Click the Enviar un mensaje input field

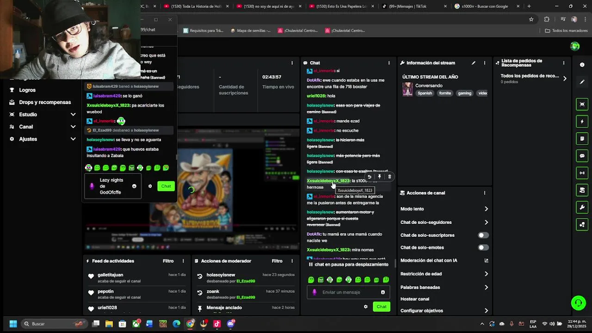(x=347, y=292)
